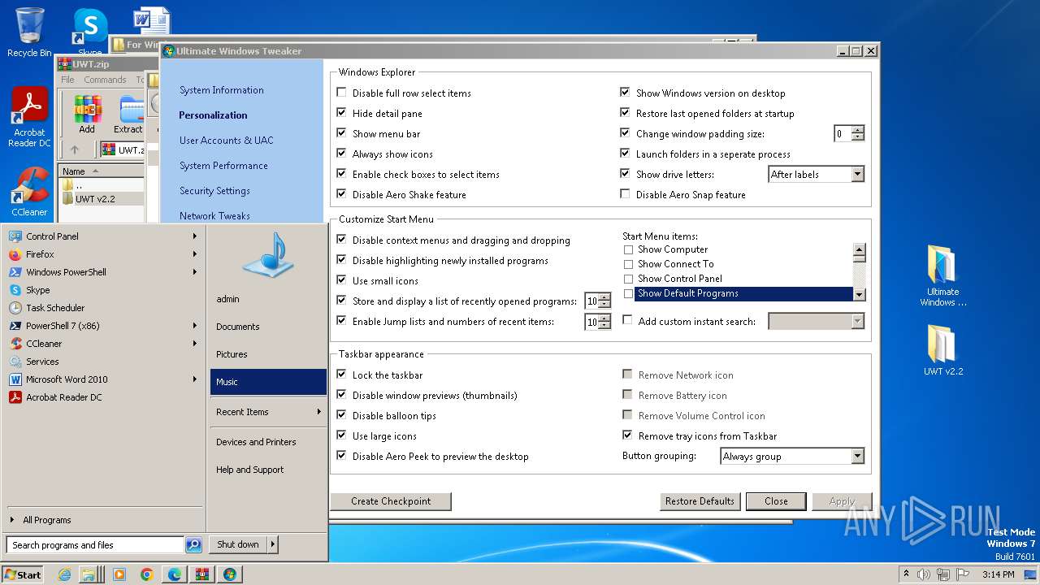The height and width of the screenshot is (585, 1040).
Task: Click Search programs and files field
Action: (95, 545)
